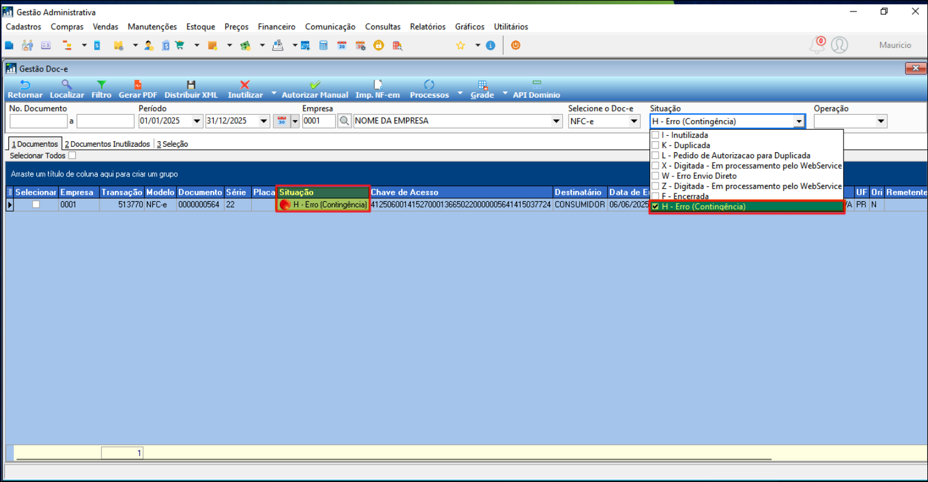Expand the Operação dropdown
This screenshot has height=482, width=928.
click(881, 121)
